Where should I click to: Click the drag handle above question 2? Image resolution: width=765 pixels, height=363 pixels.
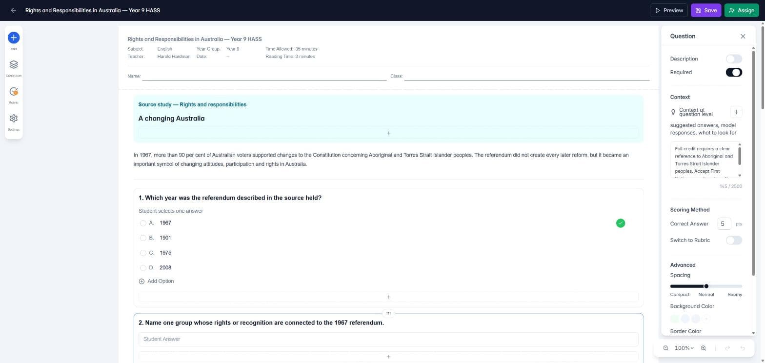coord(388,313)
